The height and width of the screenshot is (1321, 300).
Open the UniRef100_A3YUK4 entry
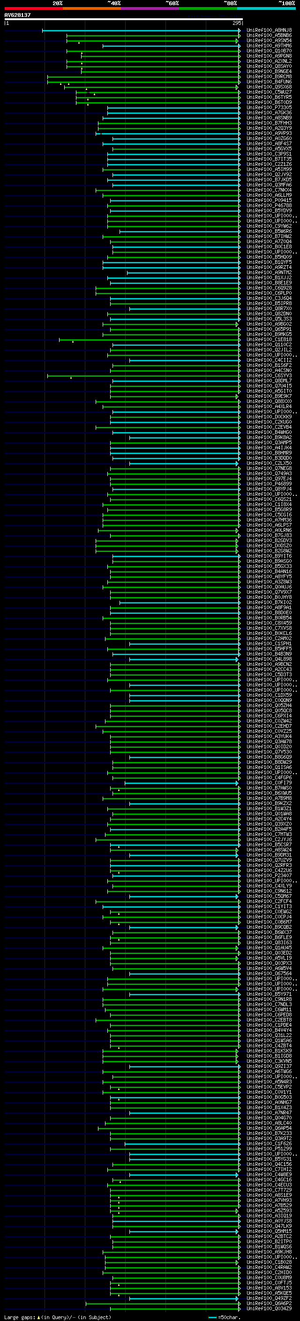[269, 736]
